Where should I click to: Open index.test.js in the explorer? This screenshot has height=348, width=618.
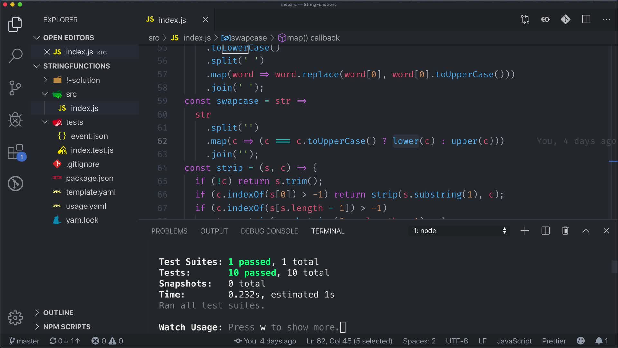point(92,150)
